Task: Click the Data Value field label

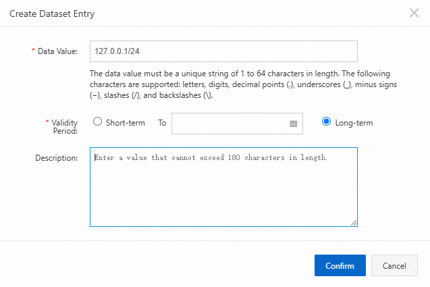Action: 58,51
